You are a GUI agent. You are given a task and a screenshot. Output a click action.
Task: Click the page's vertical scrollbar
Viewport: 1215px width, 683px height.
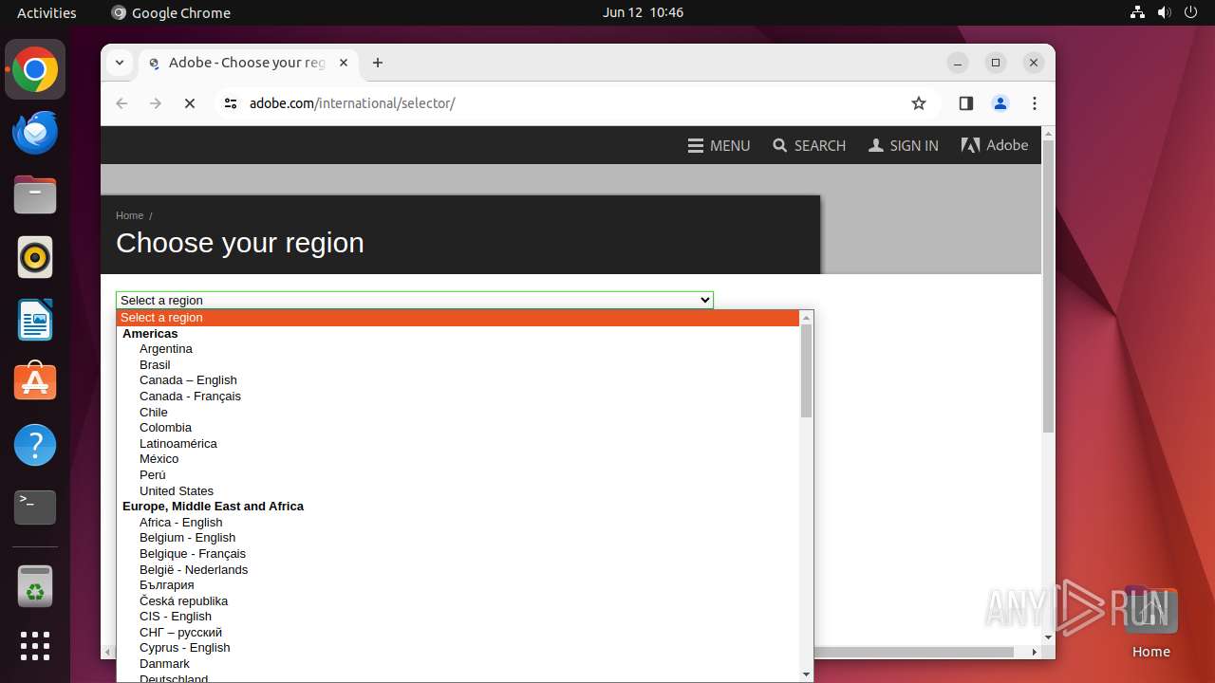(x=1048, y=286)
